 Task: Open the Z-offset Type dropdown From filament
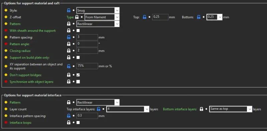pyautogui.click(x=102, y=17)
